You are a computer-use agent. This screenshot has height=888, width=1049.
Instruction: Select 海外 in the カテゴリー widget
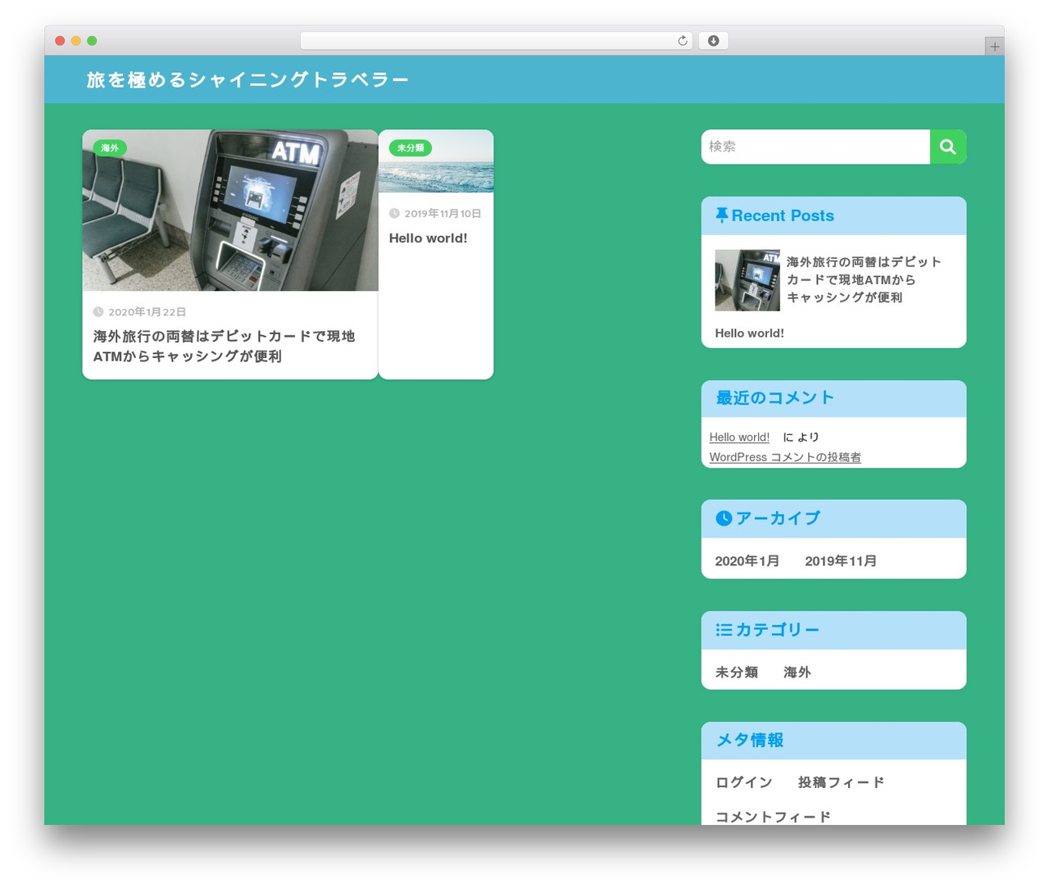tap(797, 673)
